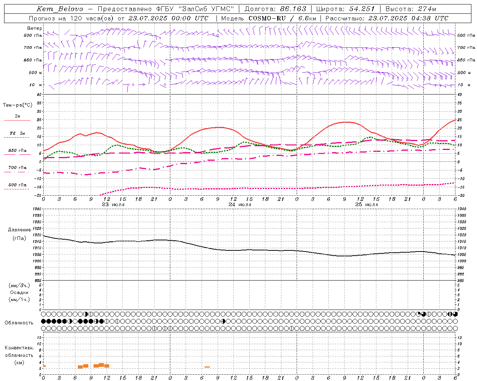Click the 2м temperature legend entry
This screenshot has width=477, height=381.
pos(18,116)
